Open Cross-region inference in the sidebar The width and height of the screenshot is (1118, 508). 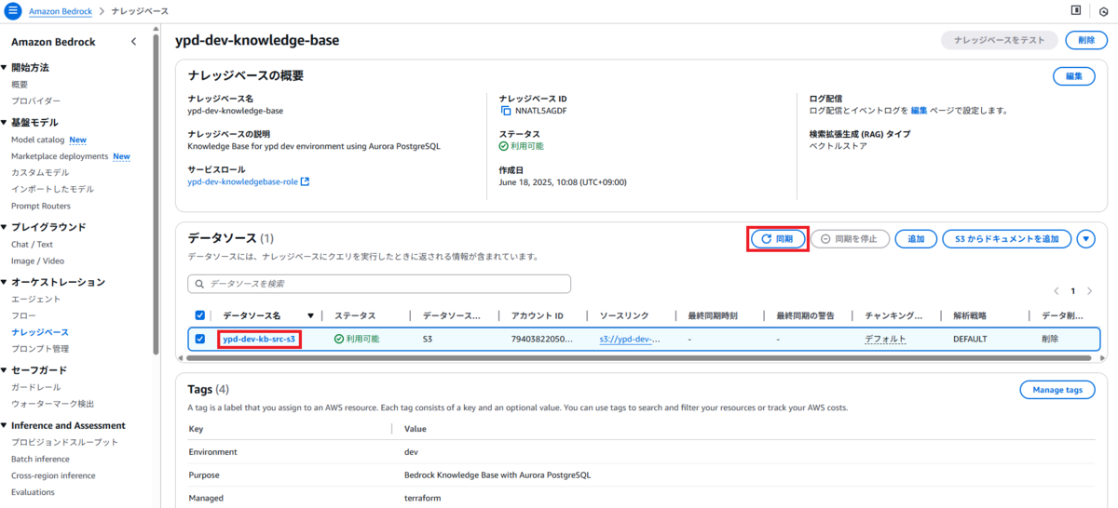(x=53, y=475)
